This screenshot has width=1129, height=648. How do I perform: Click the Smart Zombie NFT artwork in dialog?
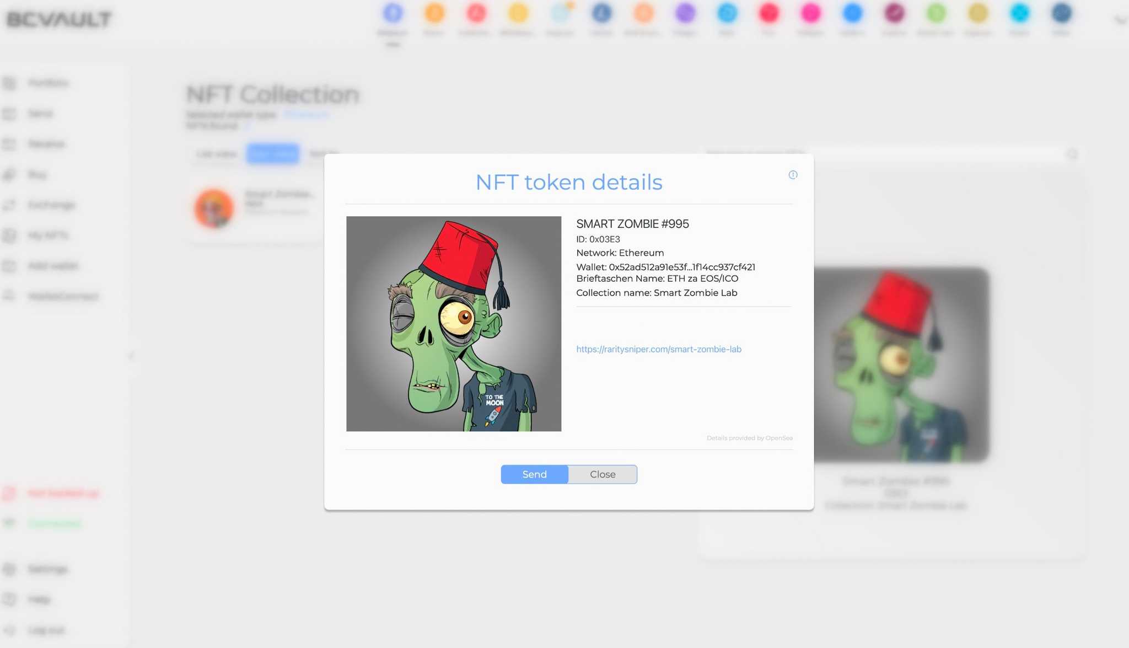click(x=454, y=324)
